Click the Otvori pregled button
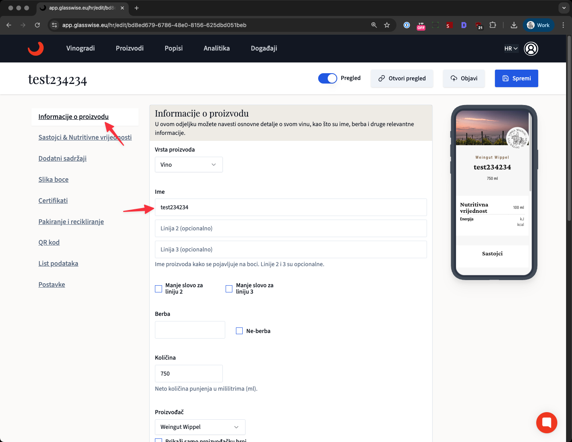This screenshot has height=442, width=572. point(402,78)
